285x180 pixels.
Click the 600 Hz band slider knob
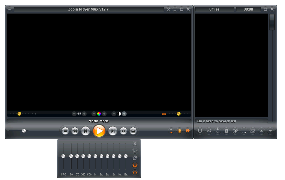click(x=89, y=156)
